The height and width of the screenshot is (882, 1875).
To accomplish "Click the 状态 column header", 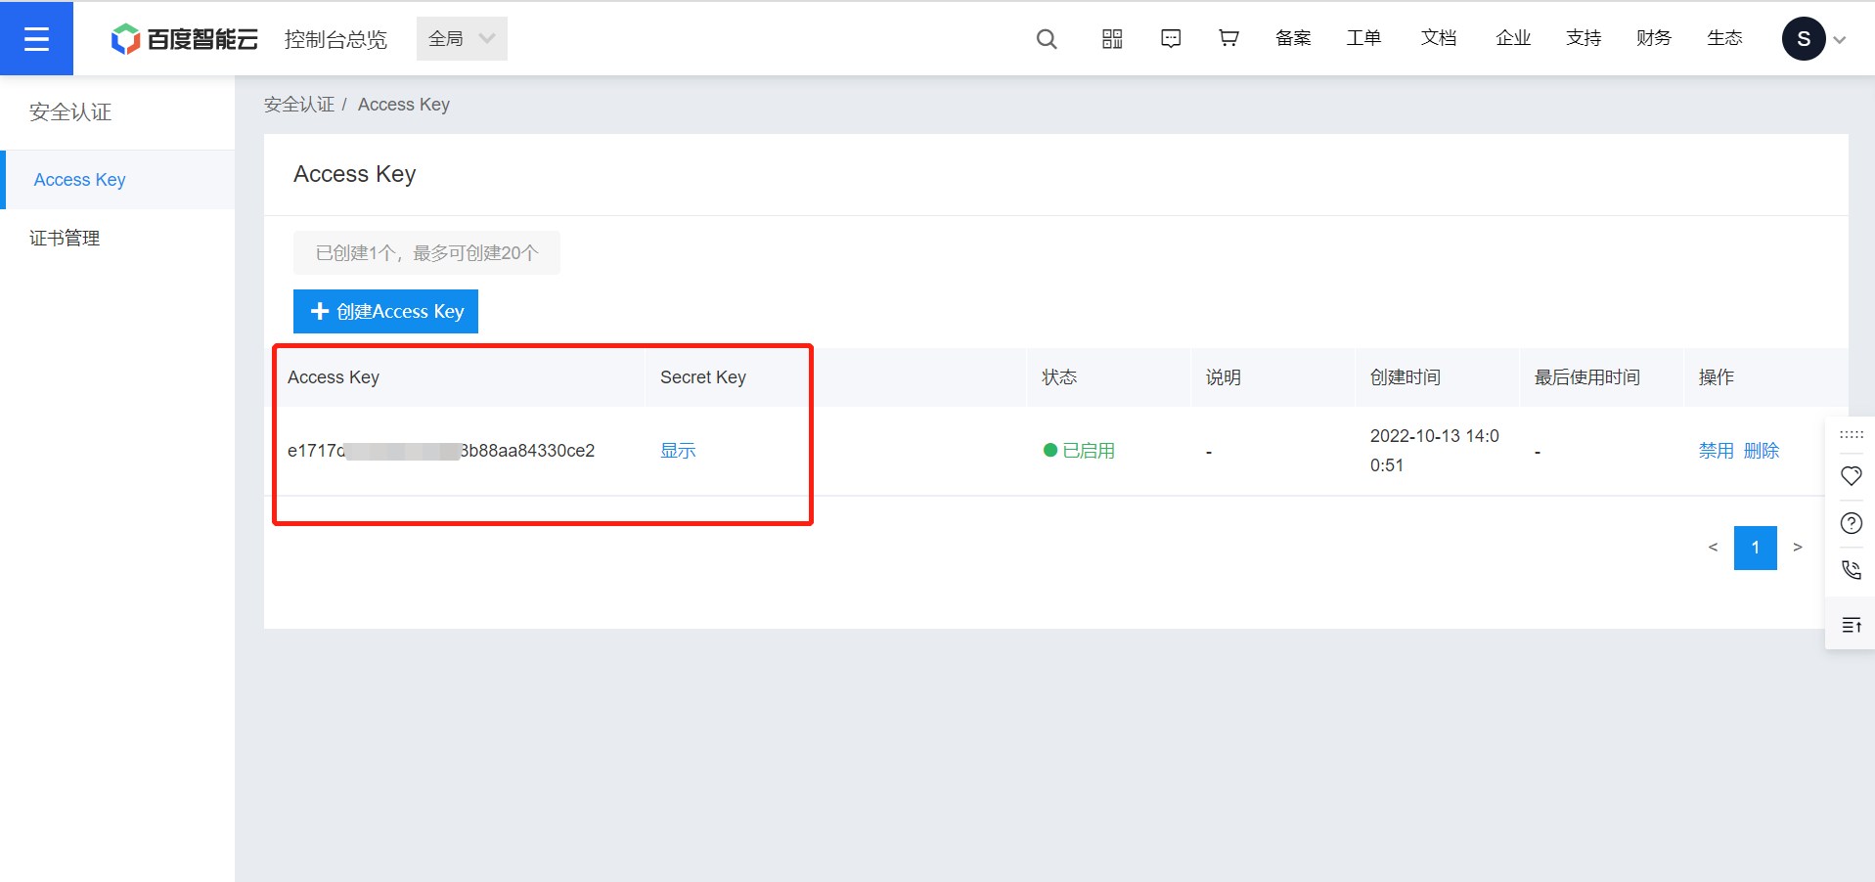I will point(1059,377).
